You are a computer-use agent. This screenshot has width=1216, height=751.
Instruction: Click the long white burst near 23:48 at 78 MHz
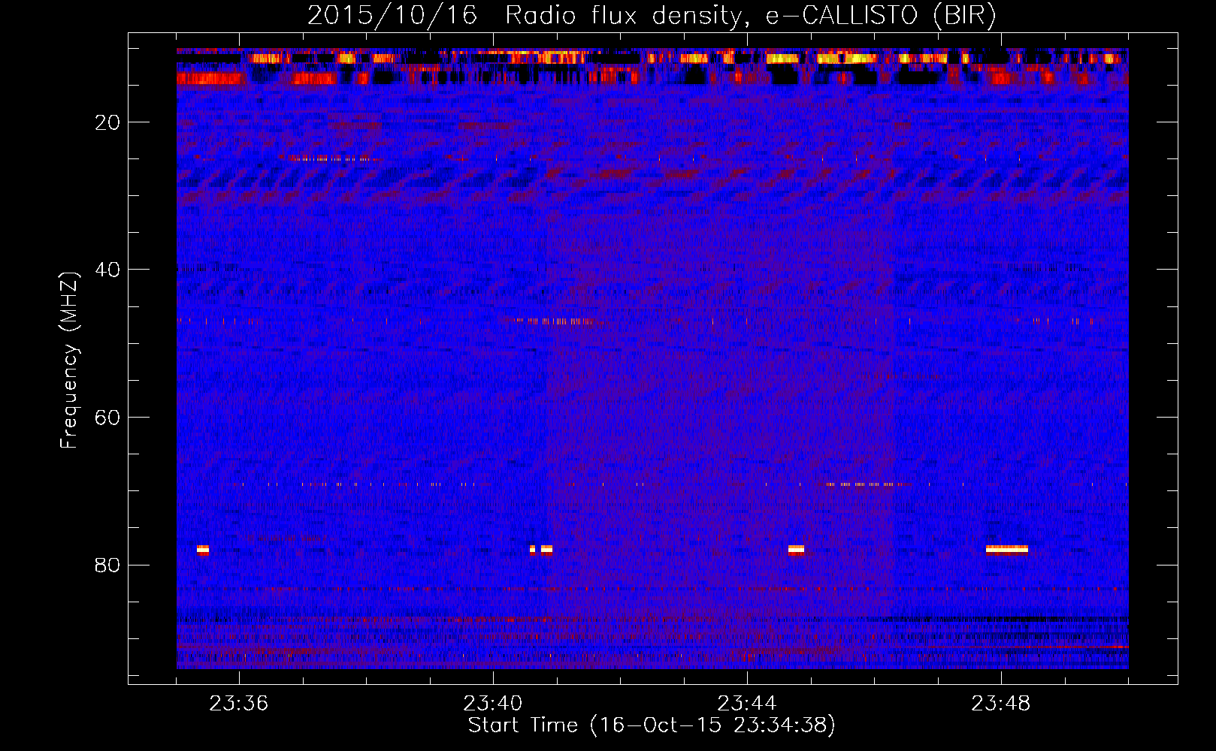1006,550
